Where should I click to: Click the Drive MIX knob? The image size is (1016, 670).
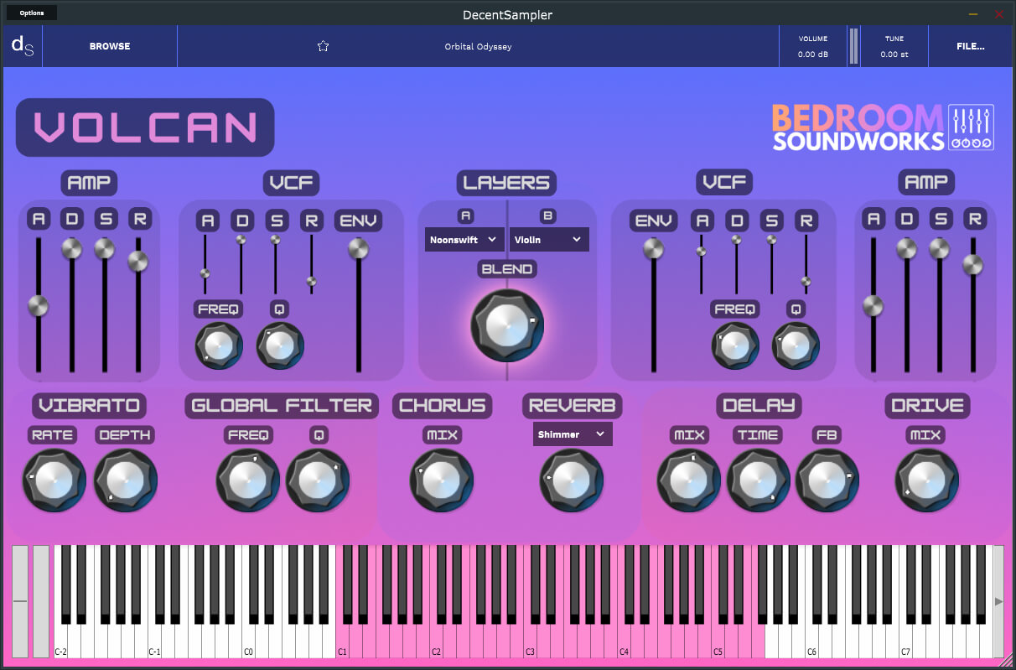tap(927, 480)
